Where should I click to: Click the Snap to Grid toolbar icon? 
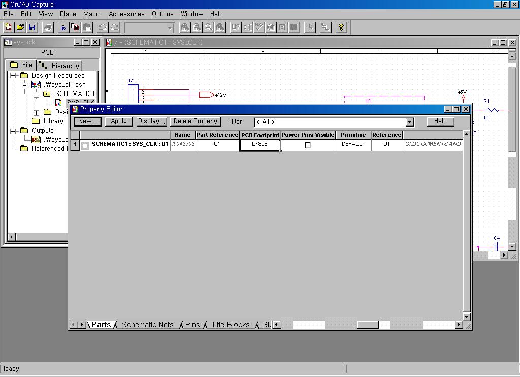click(310, 27)
